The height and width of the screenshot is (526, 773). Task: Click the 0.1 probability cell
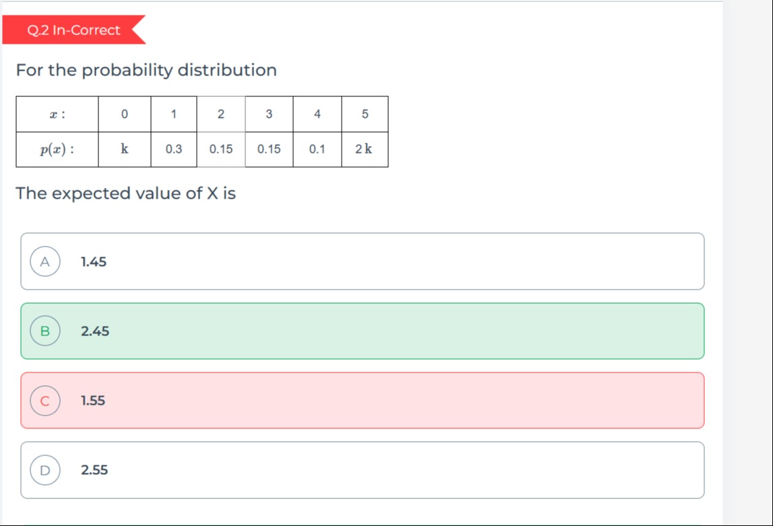(317, 150)
